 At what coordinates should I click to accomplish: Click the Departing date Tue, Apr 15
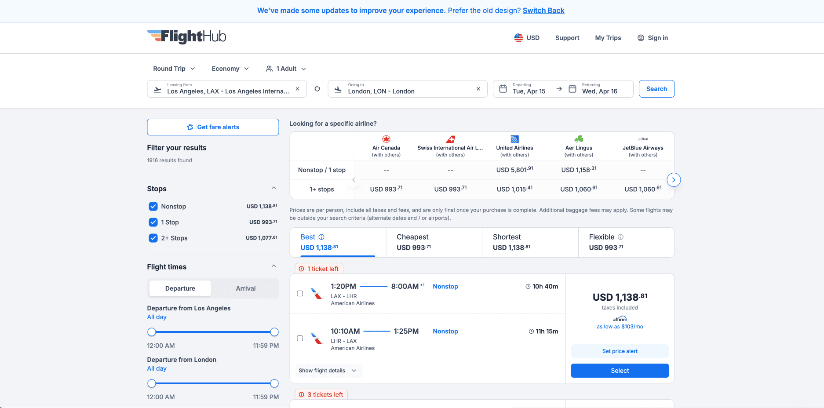pos(529,91)
